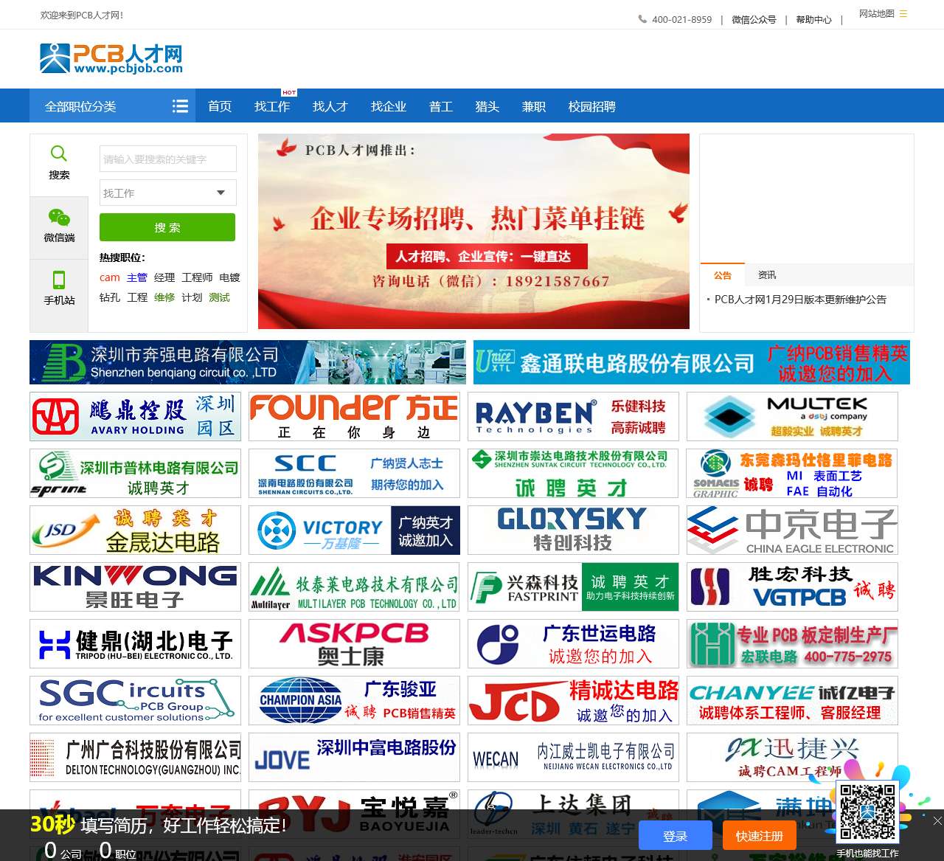Open the 兼职 nav item
Viewport: 944px width, 861px height.
534,106
